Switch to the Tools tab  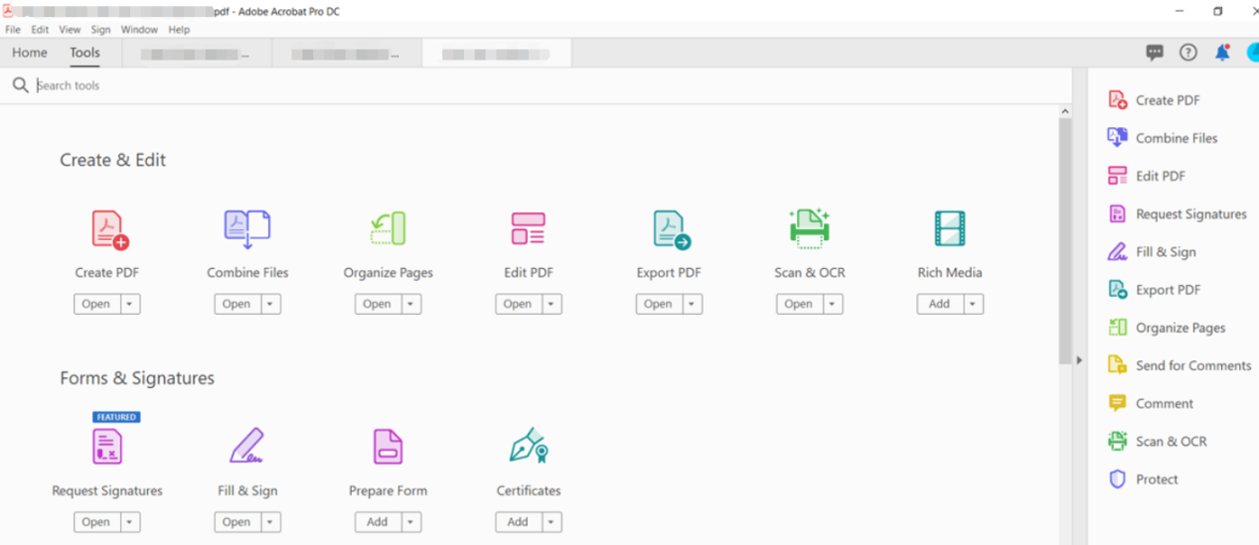tap(84, 53)
